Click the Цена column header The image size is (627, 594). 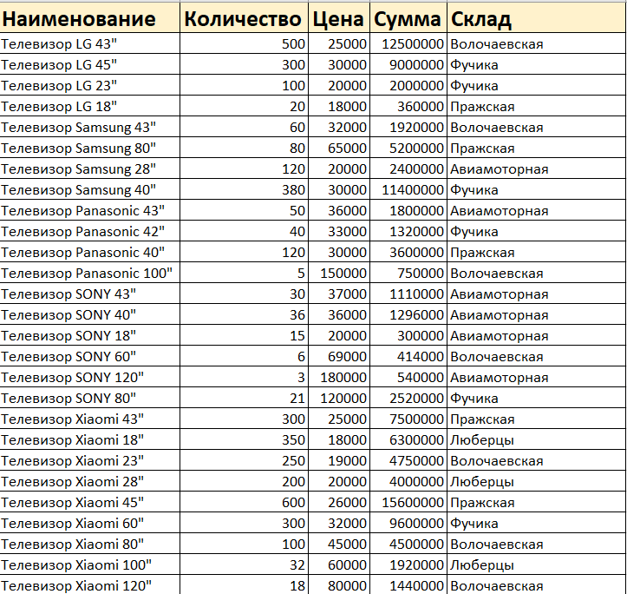[x=339, y=18]
